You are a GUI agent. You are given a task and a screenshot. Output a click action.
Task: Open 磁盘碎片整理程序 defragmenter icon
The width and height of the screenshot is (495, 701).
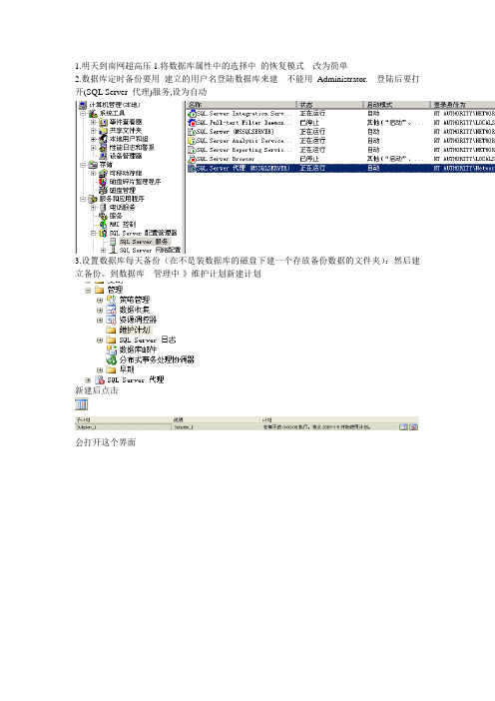(x=103, y=182)
